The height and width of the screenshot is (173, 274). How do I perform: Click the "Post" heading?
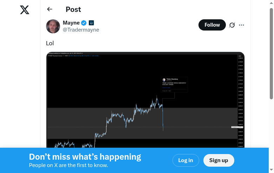(x=73, y=9)
